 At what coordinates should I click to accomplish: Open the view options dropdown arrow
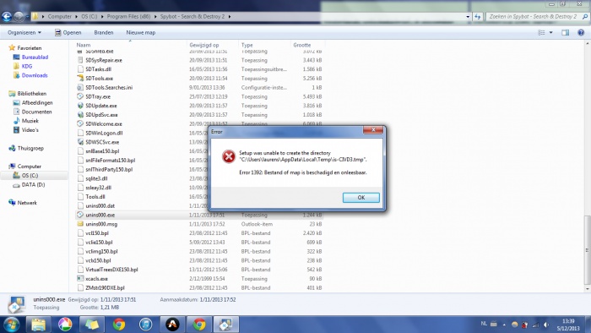tap(550, 33)
